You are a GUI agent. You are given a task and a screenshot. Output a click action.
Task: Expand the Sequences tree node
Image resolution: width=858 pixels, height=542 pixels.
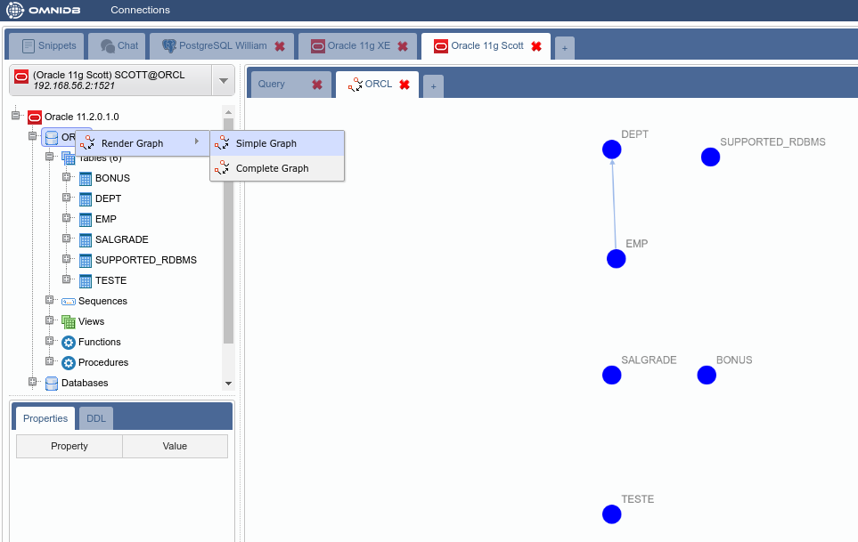click(x=50, y=300)
